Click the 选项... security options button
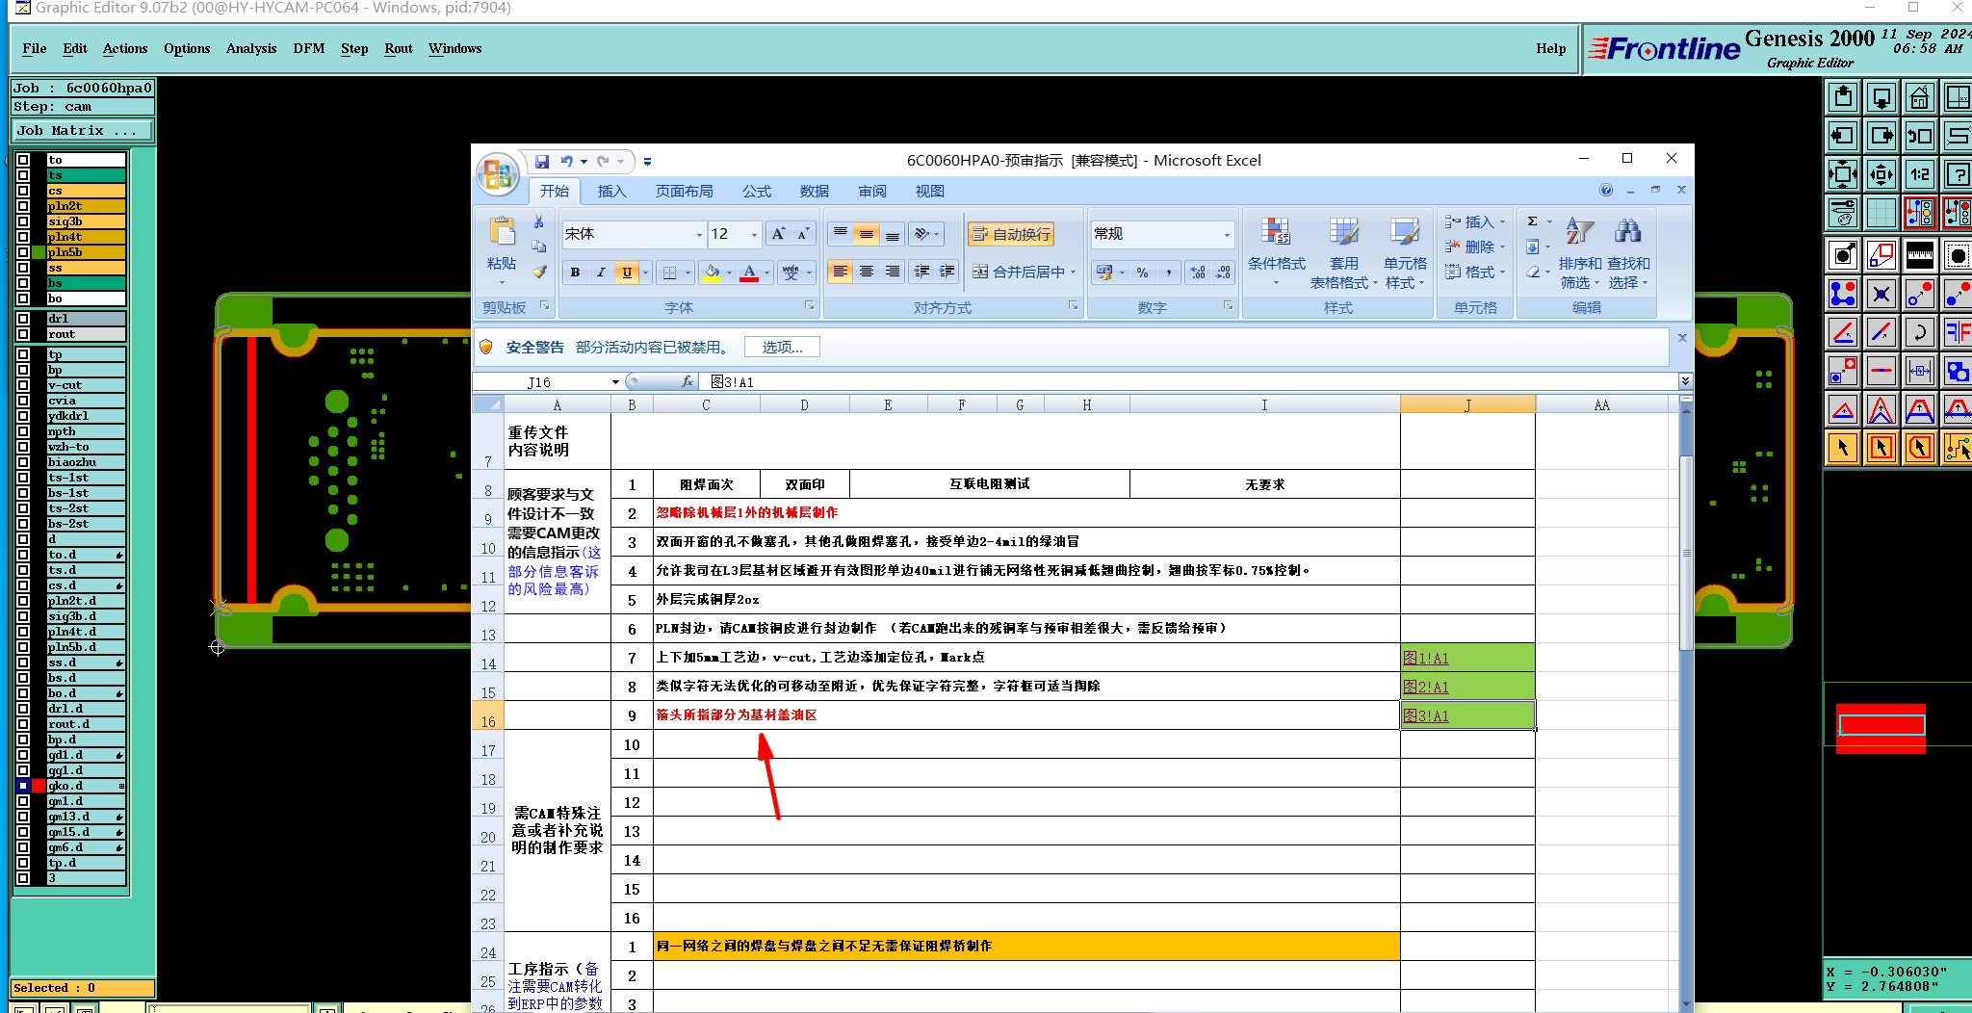1972x1013 pixels. point(782,347)
